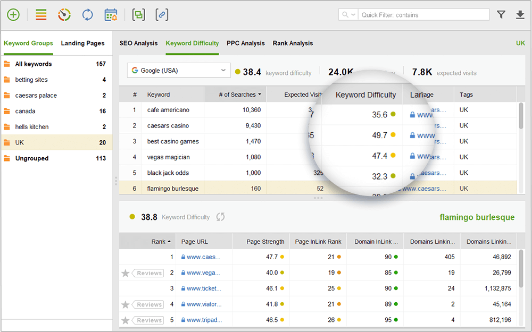Image resolution: width=532 pixels, height=332 pixels.
Task: Recalculate the 38.8 Keyword Difficulty score
Action: click(x=220, y=217)
